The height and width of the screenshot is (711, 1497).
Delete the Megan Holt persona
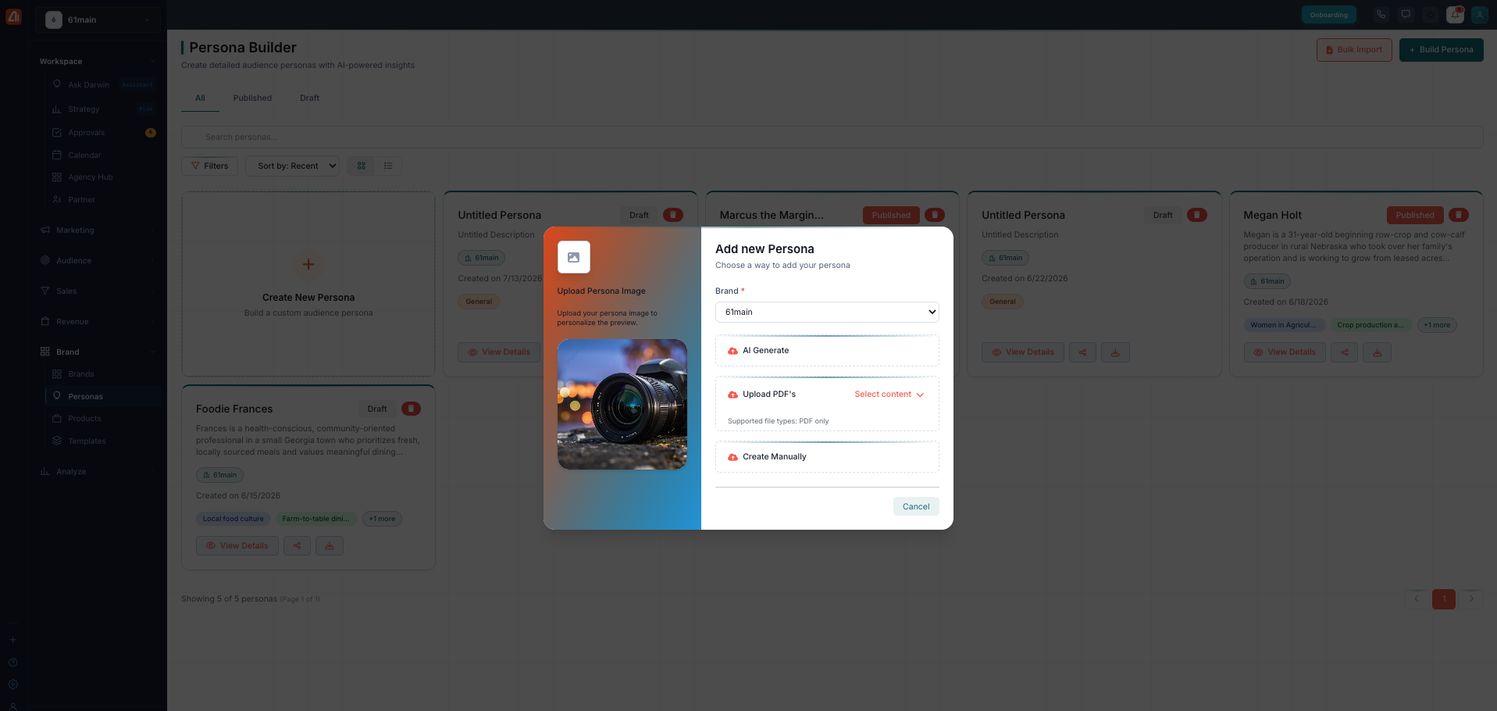[1458, 215]
